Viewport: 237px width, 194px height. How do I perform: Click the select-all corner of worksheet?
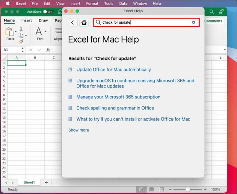coord(4,58)
